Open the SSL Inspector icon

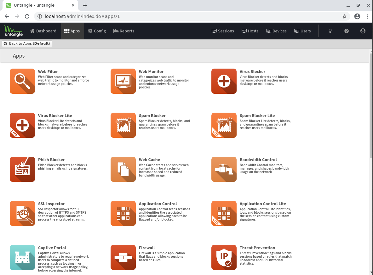coord(22,213)
